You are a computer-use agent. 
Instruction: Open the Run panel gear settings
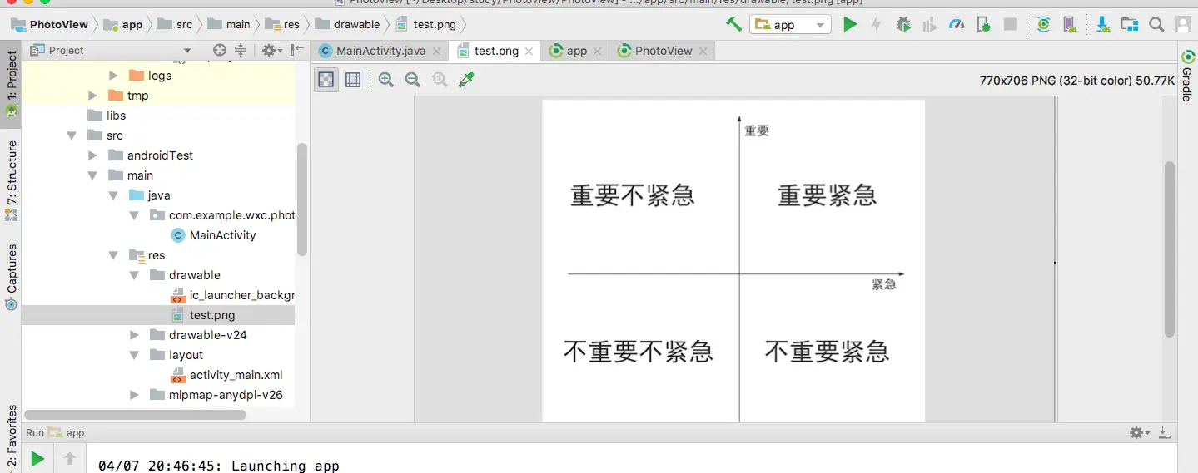[x=1138, y=433]
